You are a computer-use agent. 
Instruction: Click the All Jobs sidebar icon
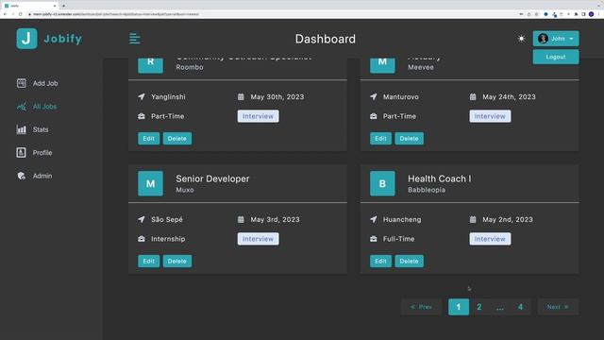coord(21,107)
